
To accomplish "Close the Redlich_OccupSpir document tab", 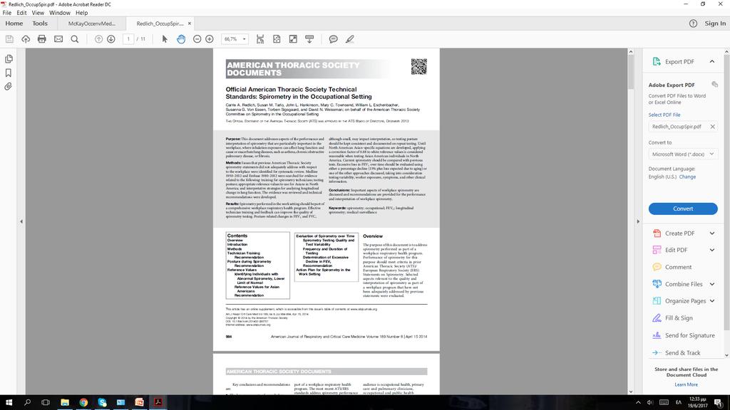I will (x=190, y=23).
